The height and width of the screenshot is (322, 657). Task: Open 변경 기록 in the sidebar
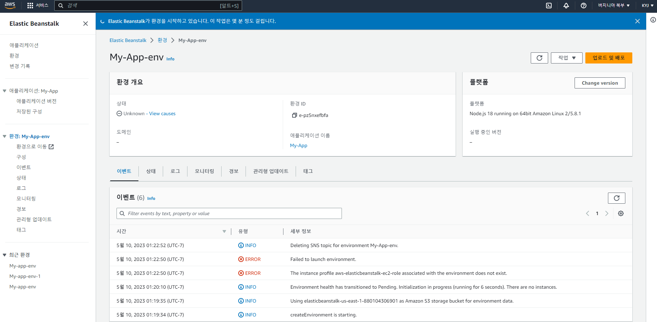point(20,66)
